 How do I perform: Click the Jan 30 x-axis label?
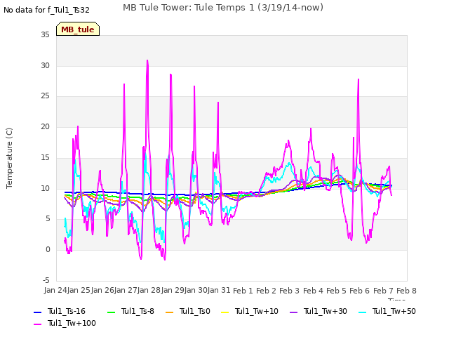(196, 290)
